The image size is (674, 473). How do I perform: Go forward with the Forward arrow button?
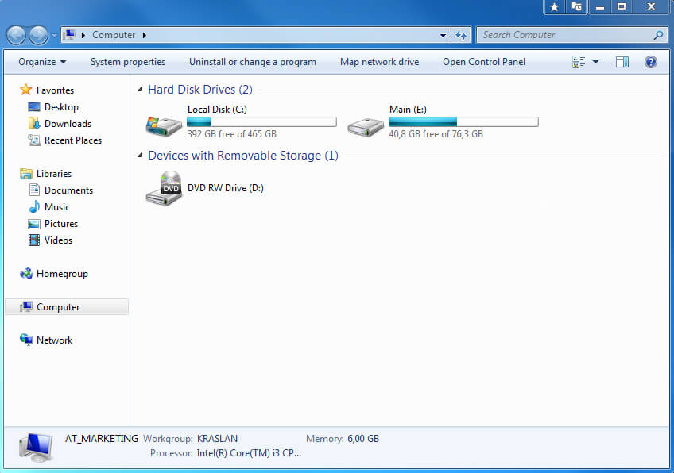coord(38,35)
